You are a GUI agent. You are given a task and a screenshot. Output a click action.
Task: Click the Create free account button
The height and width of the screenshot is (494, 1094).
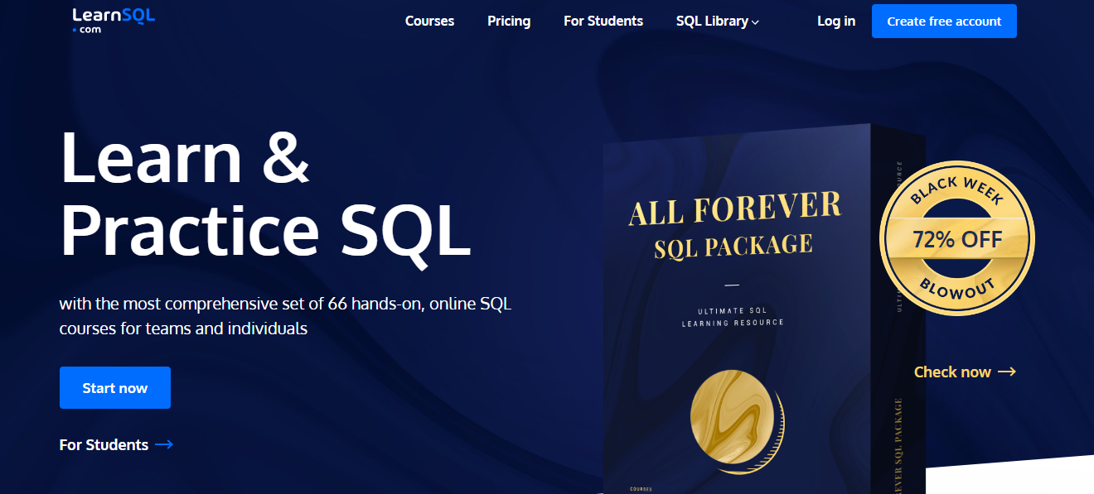(944, 22)
